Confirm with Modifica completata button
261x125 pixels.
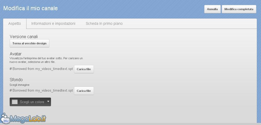pos(239,9)
